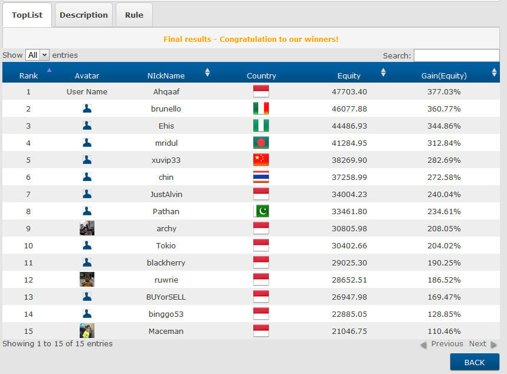Sort by Equity using its sort arrows
The width and height of the screenshot is (507, 374).
383,73
